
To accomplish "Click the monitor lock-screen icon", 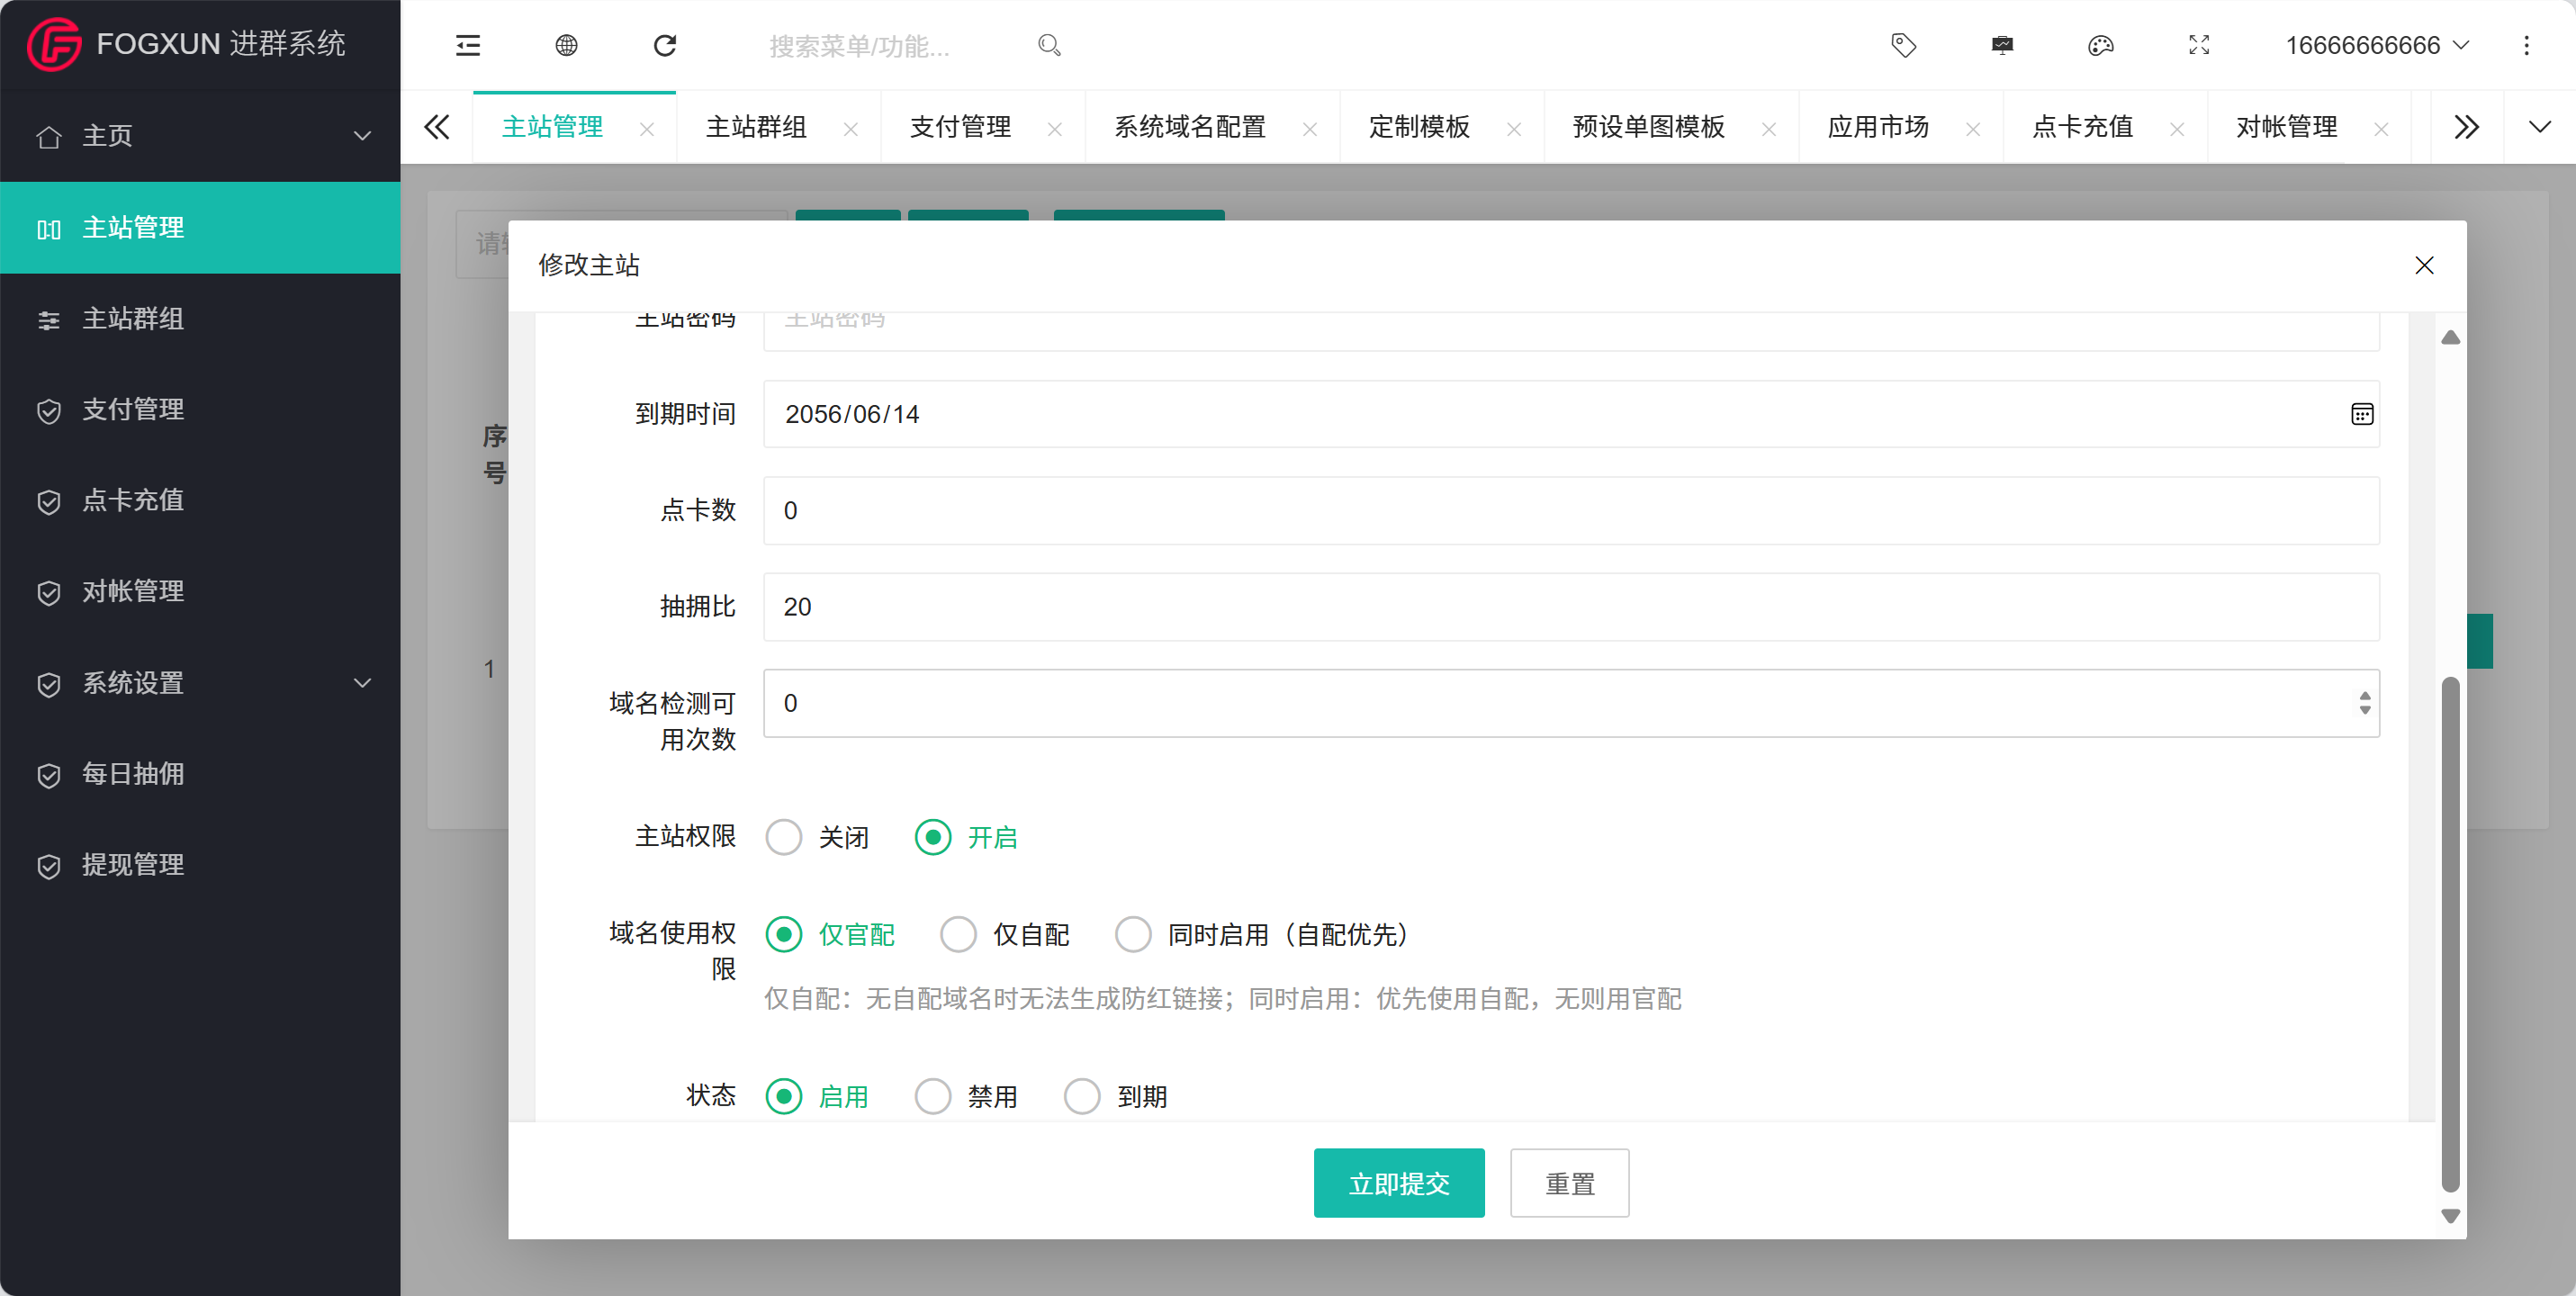I will (2002, 45).
